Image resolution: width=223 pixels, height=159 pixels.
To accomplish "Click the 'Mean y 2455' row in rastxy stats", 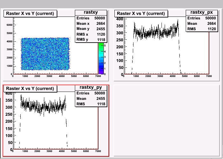I will pos(91,29).
